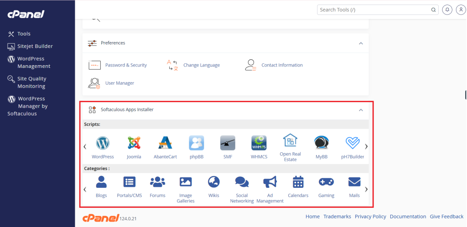Show previous categories with left arrow

coord(85,189)
